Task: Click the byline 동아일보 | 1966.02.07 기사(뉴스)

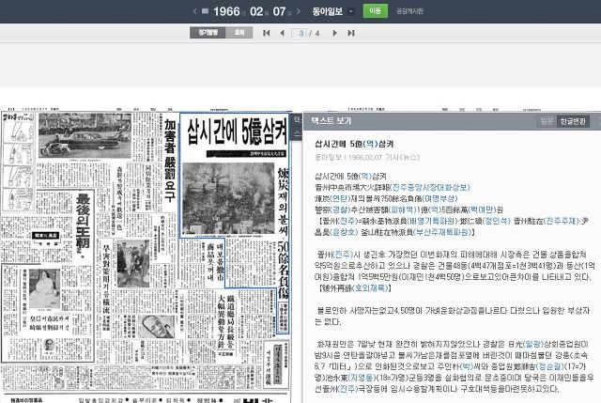Action: (367, 157)
